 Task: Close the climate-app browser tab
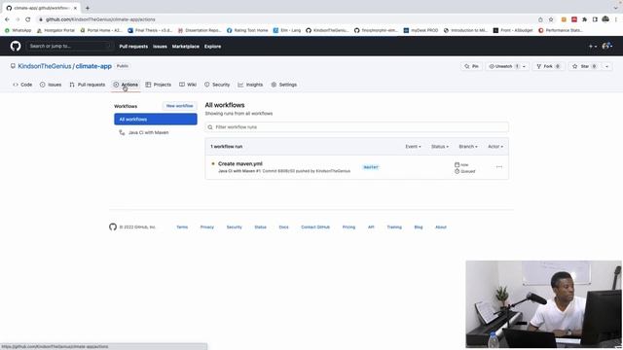(x=75, y=8)
